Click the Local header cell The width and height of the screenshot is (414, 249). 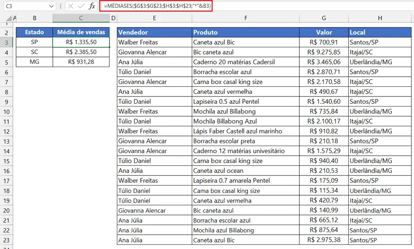tap(379, 32)
